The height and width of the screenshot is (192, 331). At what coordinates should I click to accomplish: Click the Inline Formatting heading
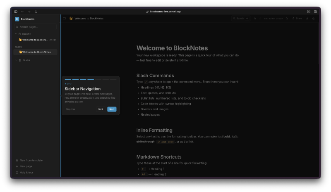(x=154, y=130)
